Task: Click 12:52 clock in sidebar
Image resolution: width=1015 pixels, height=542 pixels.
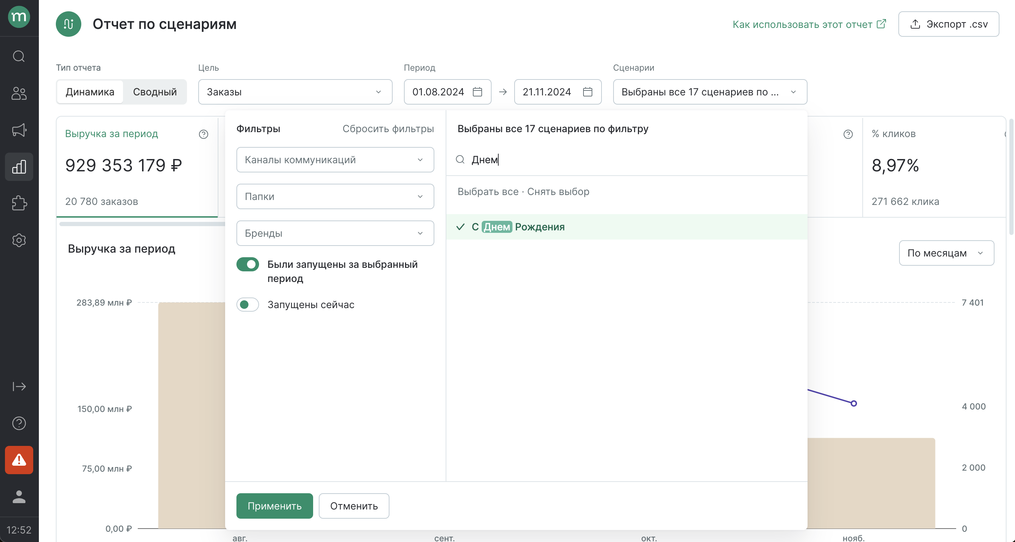Action: pyautogui.click(x=19, y=530)
